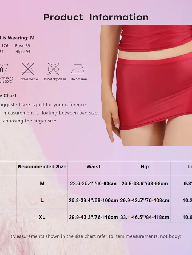This screenshot has height=255, width=192.
Task: Click the Unbleachable triangle care icon
Action: 28,69
